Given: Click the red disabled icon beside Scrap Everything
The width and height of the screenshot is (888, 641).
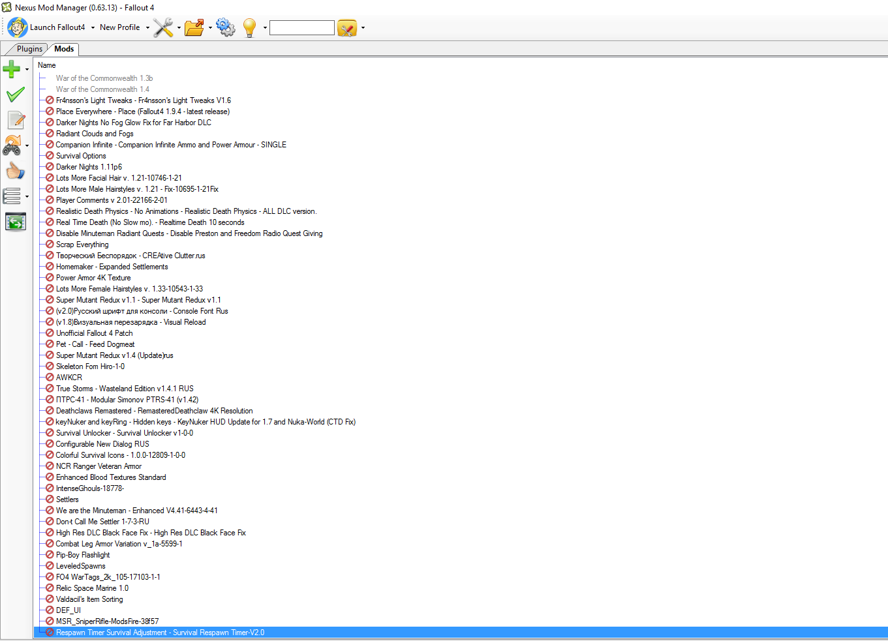Looking at the screenshot, I should tap(50, 245).
